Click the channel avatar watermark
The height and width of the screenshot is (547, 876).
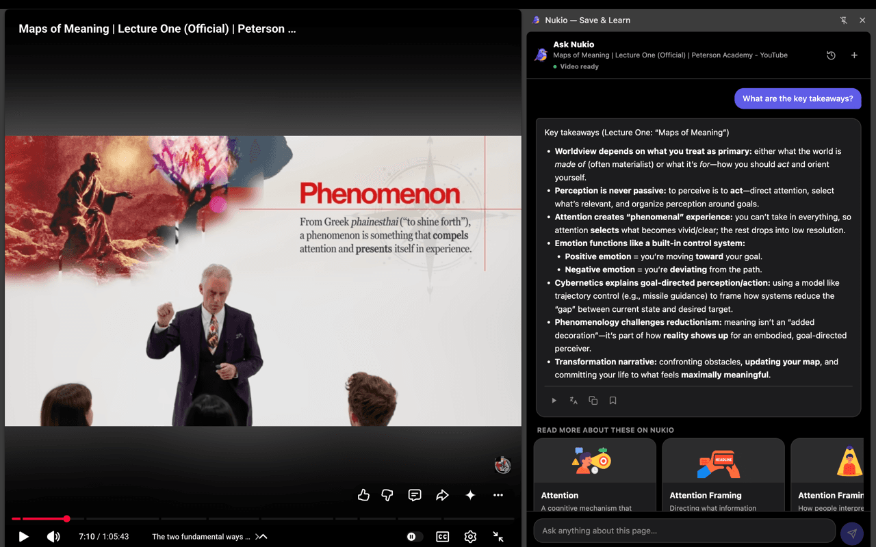click(503, 465)
